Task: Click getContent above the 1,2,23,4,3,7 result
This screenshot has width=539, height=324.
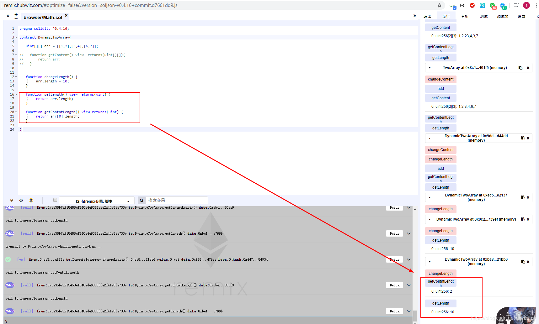Action: pos(440,28)
